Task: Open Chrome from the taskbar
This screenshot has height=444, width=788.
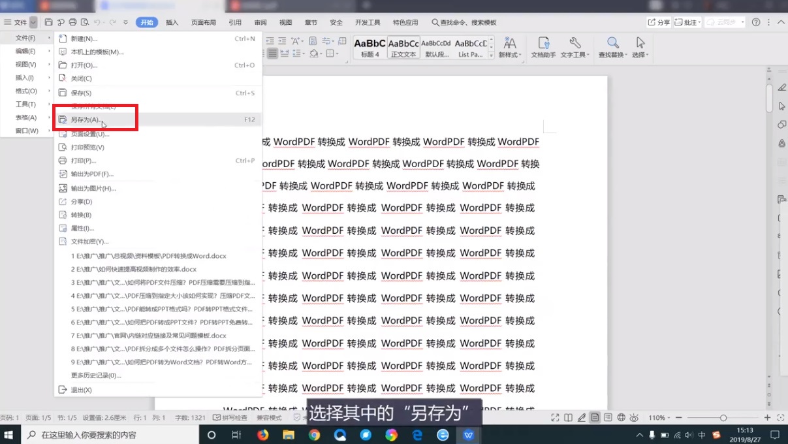Action: point(314,435)
